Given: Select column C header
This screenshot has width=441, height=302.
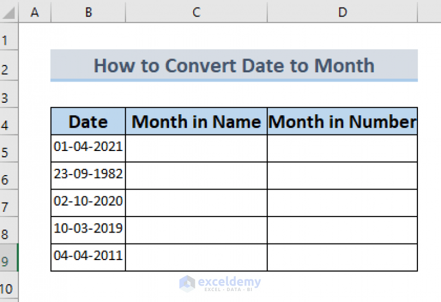Looking at the screenshot, I should point(196,12).
